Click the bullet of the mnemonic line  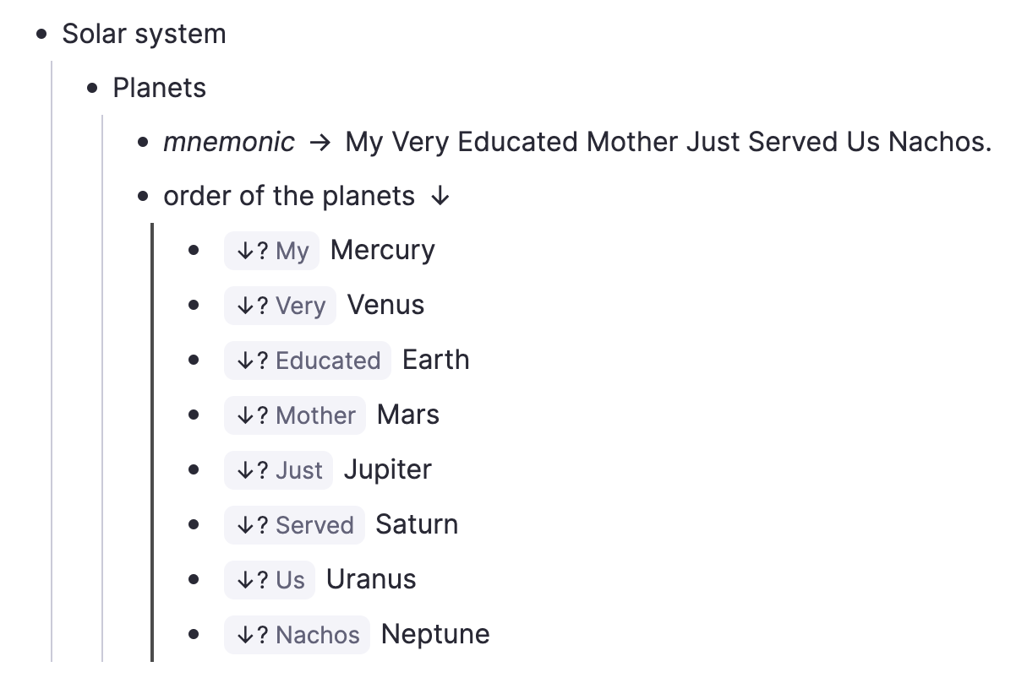coord(144,143)
